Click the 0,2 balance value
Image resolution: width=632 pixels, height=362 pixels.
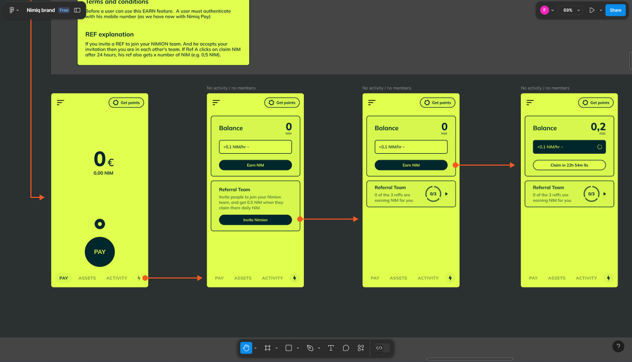click(x=598, y=126)
